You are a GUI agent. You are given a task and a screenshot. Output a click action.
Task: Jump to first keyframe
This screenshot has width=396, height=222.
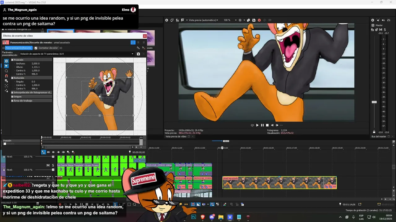point(49,152)
